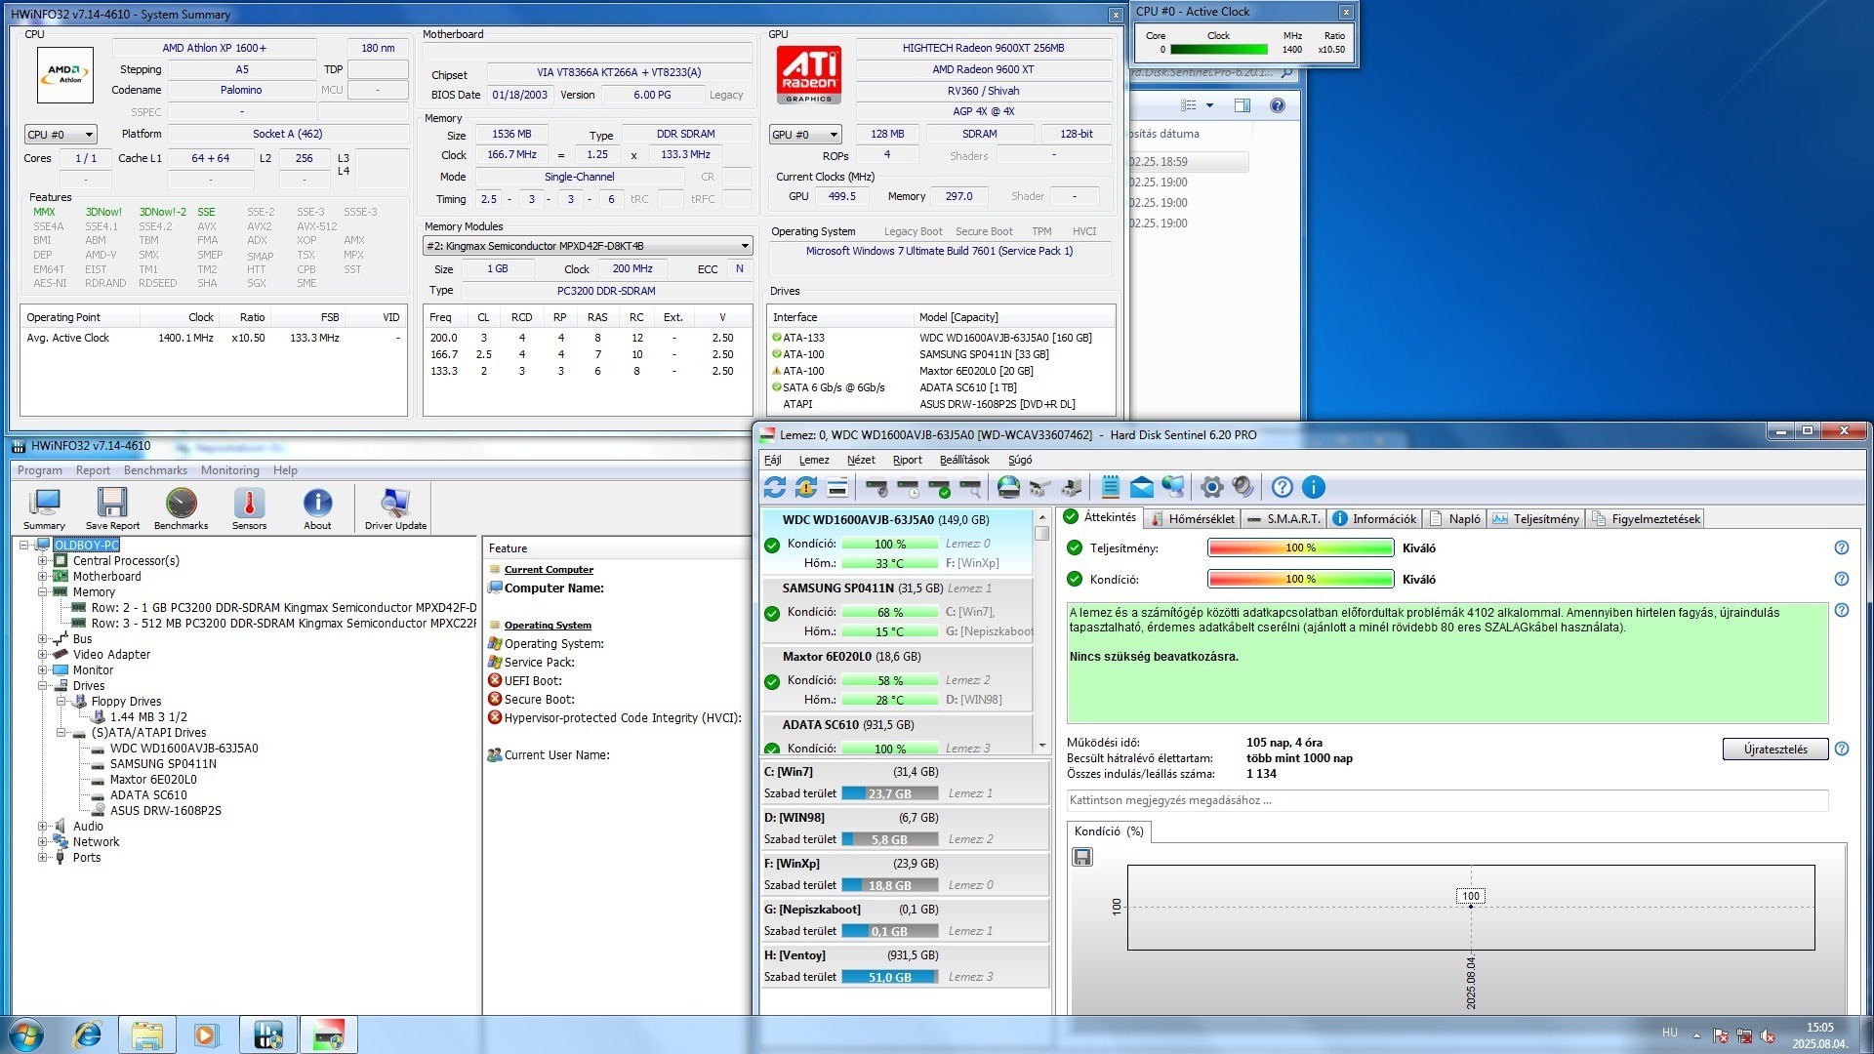Switch to the S.M.A.R.T. tab
The height and width of the screenshot is (1054, 1874).
1284,519
